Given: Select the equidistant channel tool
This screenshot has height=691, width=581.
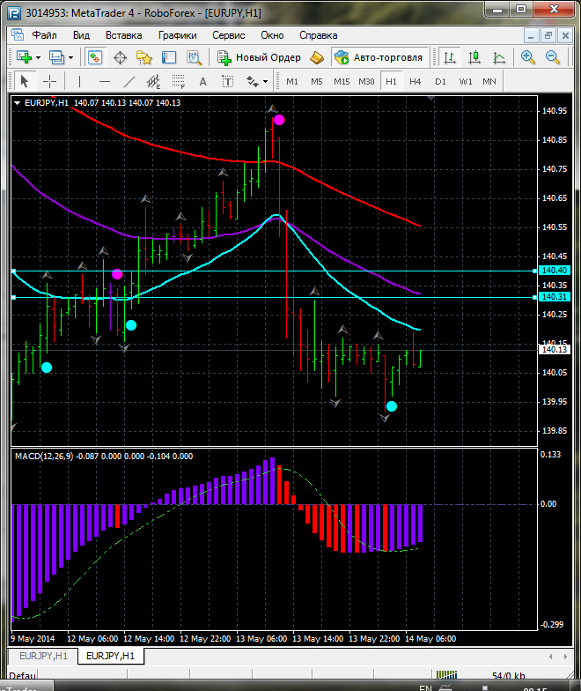Looking at the screenshot, I should 153,81.
